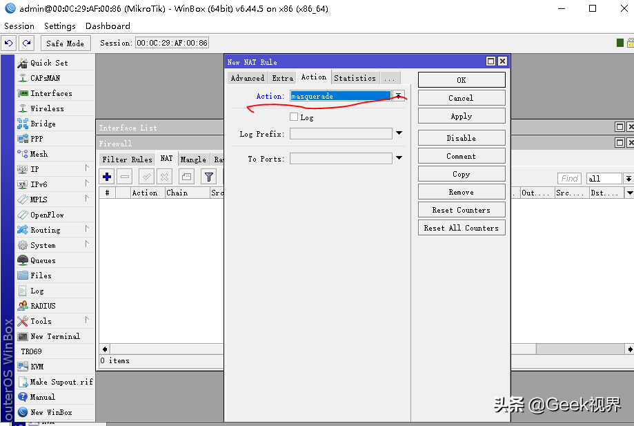Expand the Log Prefix field arrow
Viewport: 634px width, 426px height.
coord(399,133)
